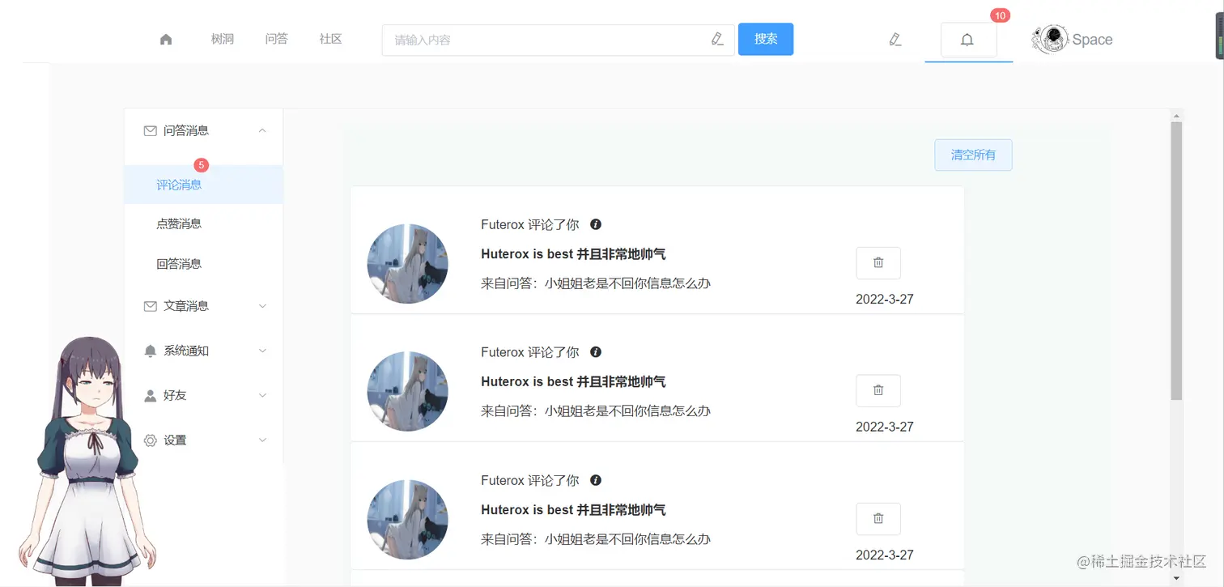Click the info icon next to Futerox's first comment
Image resolution: width=1224 pixels, height=587 pixels.
point(596,224)
